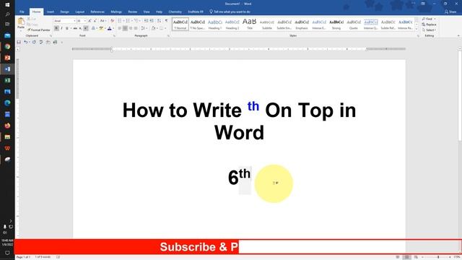The width and height of the screenshot is (462, 260).
Task: Click the Increase Indent icon
Action: pos(152,21)
